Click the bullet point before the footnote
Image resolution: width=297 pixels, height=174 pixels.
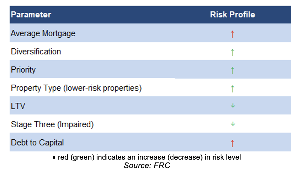click(x=54, y=158)
